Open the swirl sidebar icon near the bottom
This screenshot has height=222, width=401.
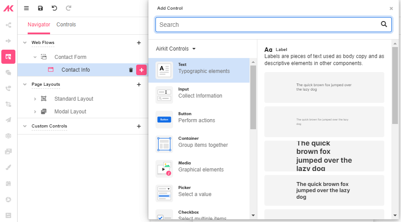[x=8, y=200]
